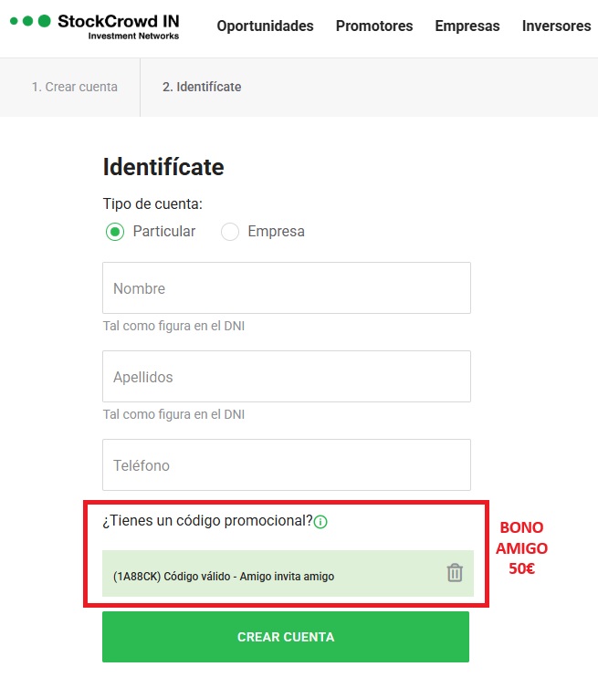Click the StockCrowd IN logo

[x=95, y=26]
